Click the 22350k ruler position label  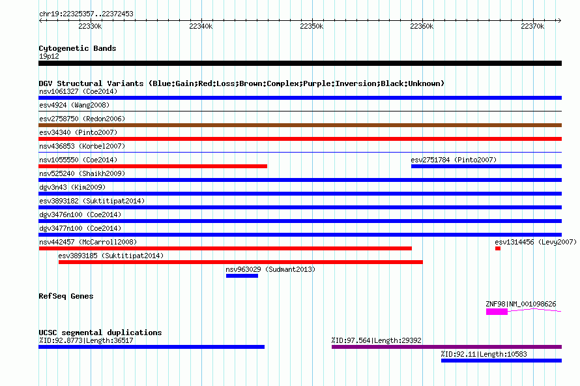(312, 26)
